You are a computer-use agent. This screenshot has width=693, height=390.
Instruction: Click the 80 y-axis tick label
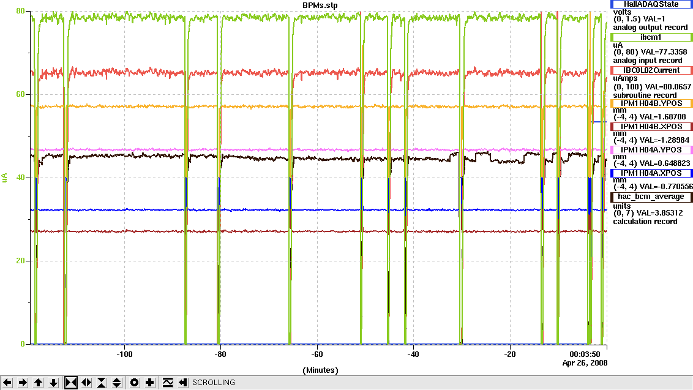coord(20,11)
